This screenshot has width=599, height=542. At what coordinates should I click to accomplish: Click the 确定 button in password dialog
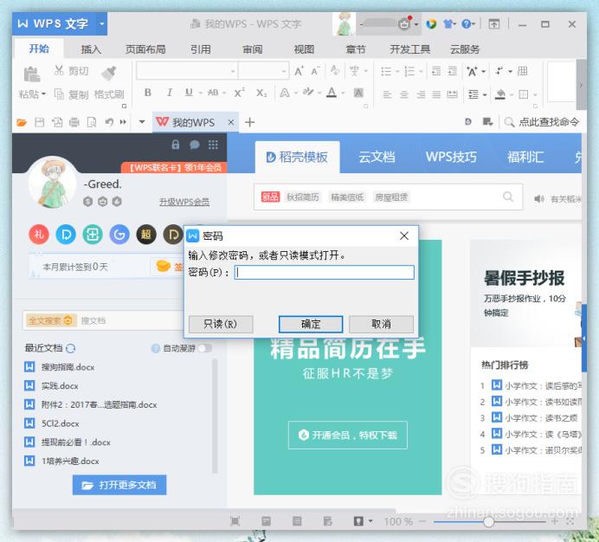pos(311,325)
